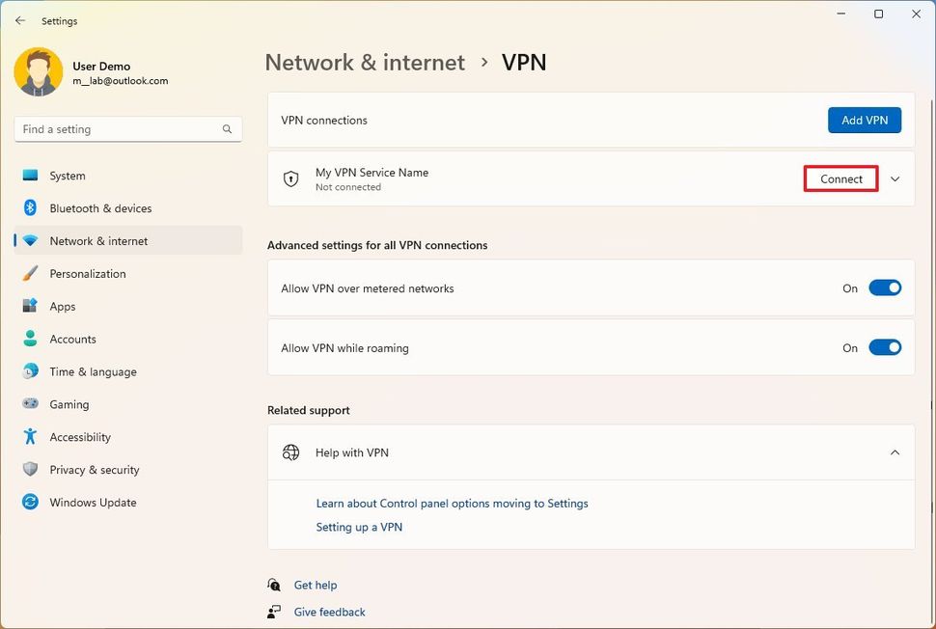Viewport: 936px width, 629px height.
Task: Click the Add VPN button
Action: [864, 120]
